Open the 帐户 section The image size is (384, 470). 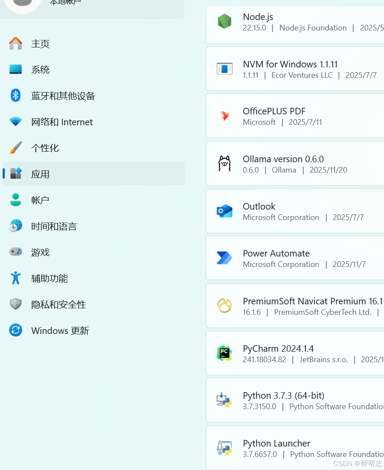(93, 200)
